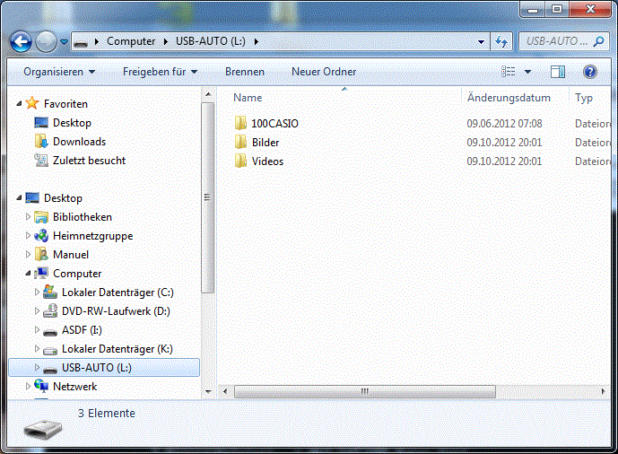Click the Brennen toolbar command
This screenshot has width=618, height=454.
(245, 72)
